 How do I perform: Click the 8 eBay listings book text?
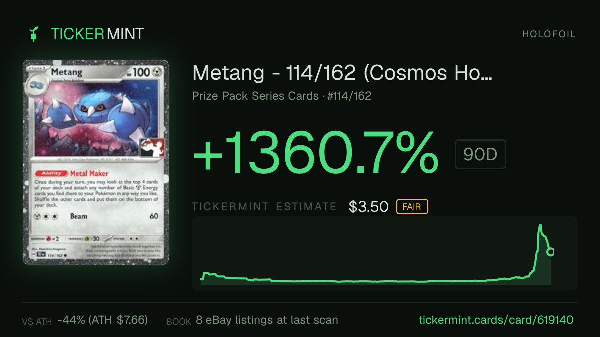(x=266, y=320)
